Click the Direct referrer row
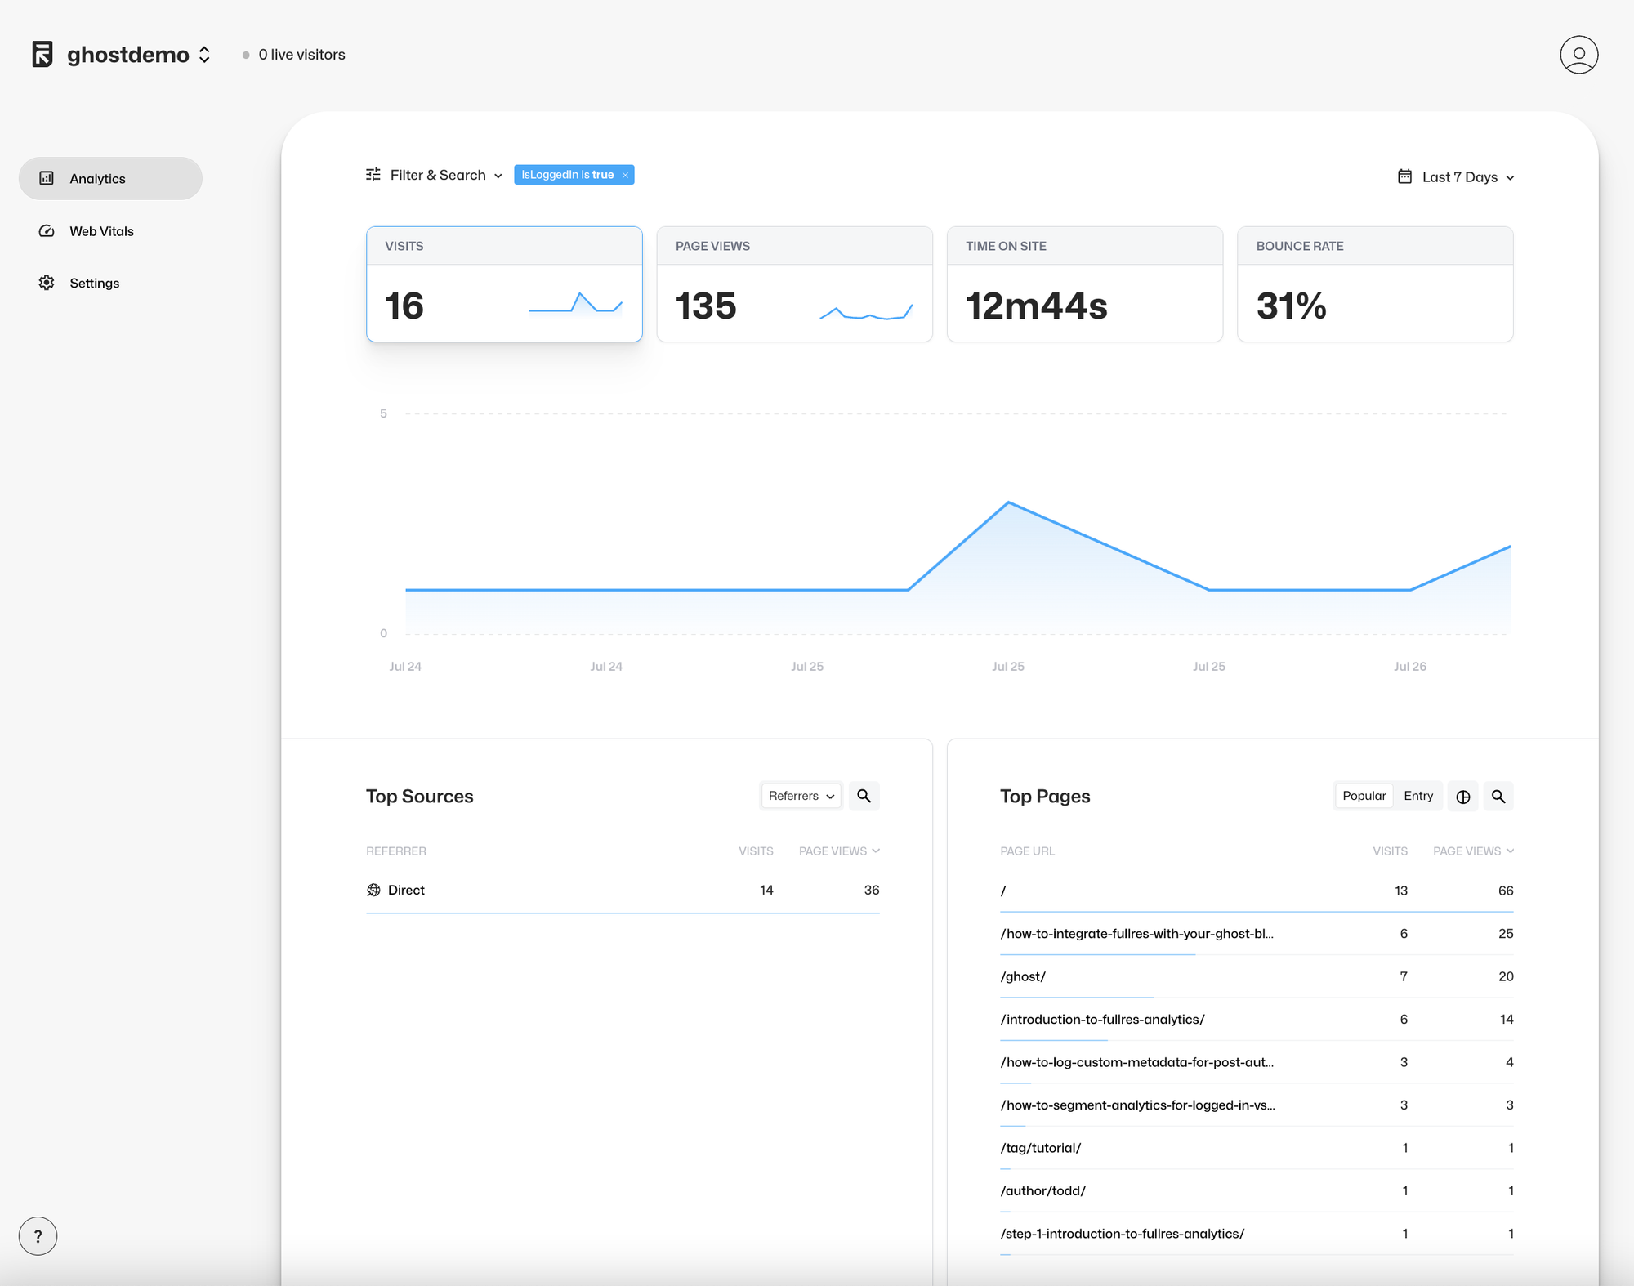 [406, 890]
